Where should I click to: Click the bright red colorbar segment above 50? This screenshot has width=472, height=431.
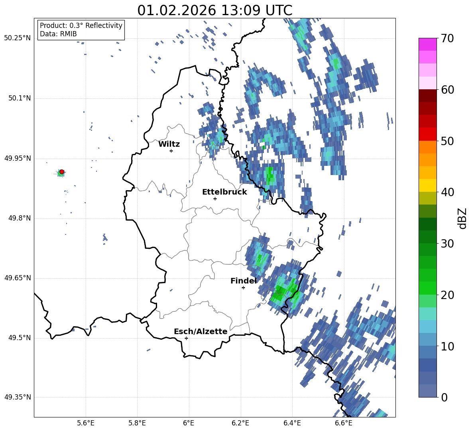[427, 134]
